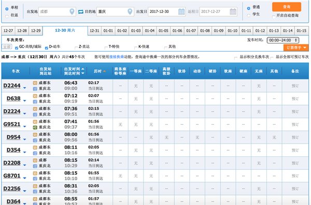The width and height of the screenshot is (311, 205).
Task: Open departure date calendar icon
Action: [181, 11]
